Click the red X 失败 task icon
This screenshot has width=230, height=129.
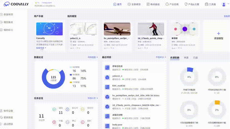click(x=54, y=122)
